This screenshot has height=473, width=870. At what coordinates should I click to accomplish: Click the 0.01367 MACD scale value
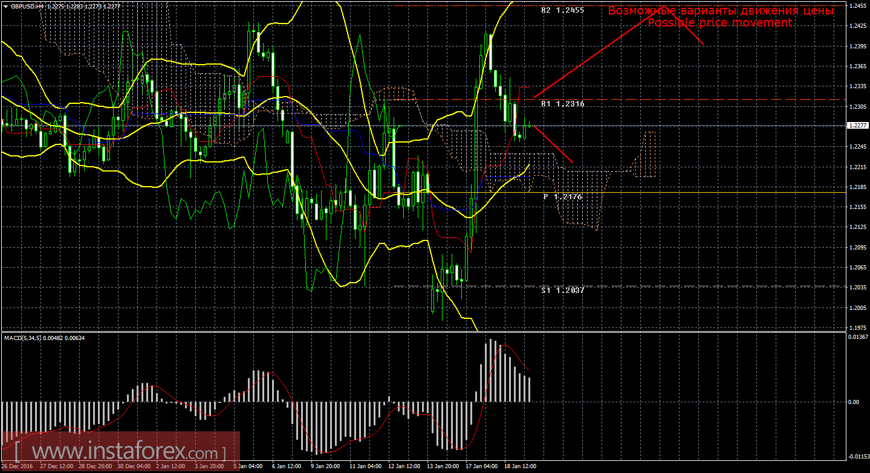pyautogui.click(x=858, y=336)
